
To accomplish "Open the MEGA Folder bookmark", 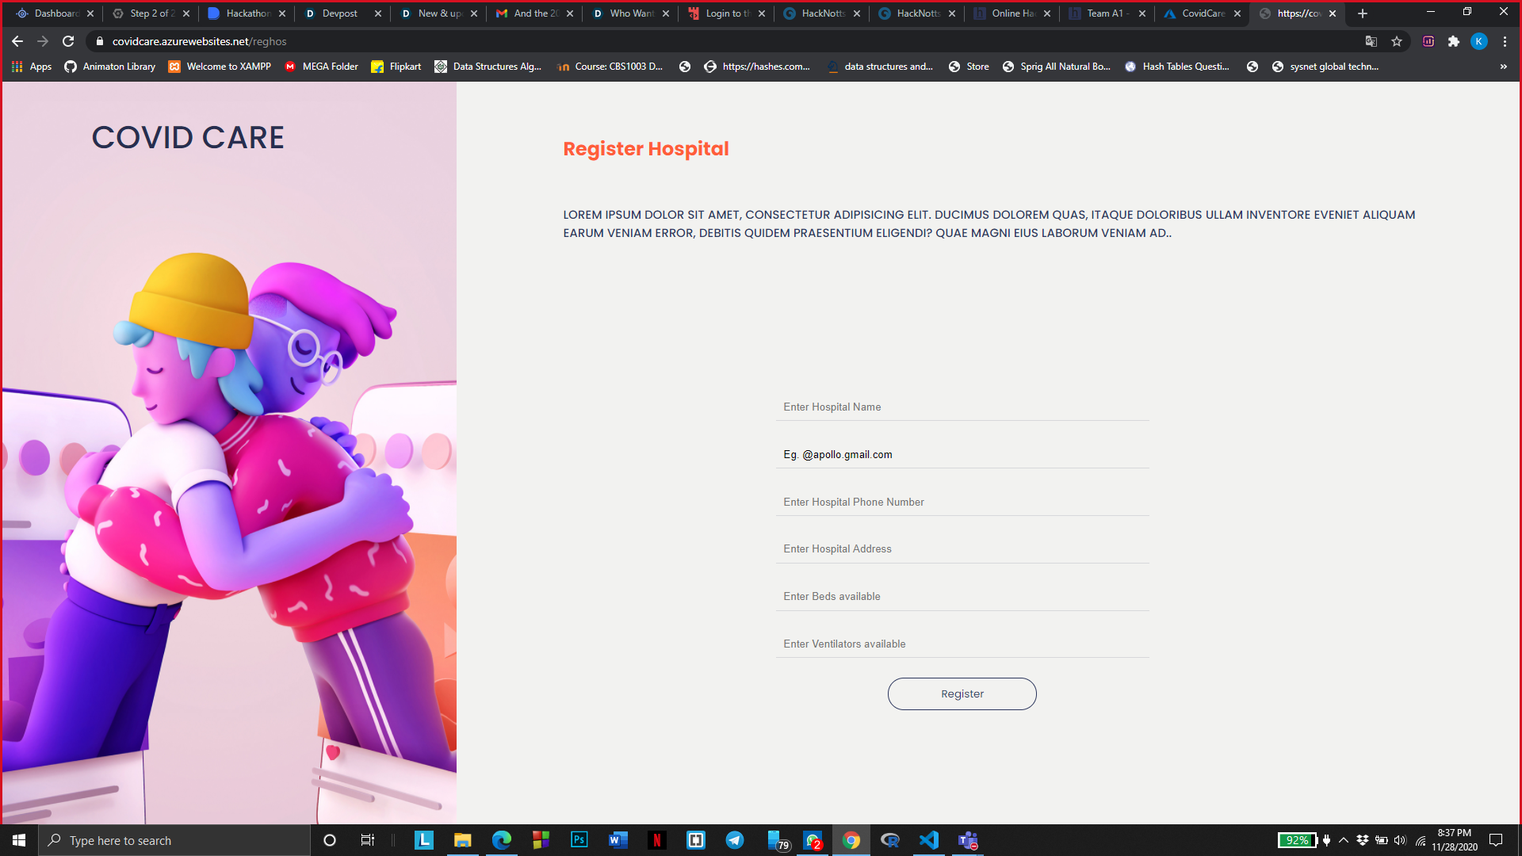I will 321,67.
